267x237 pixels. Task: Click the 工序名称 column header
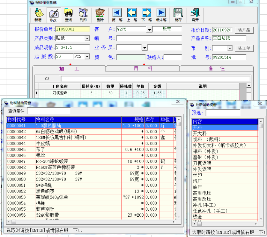click(60, 86)
